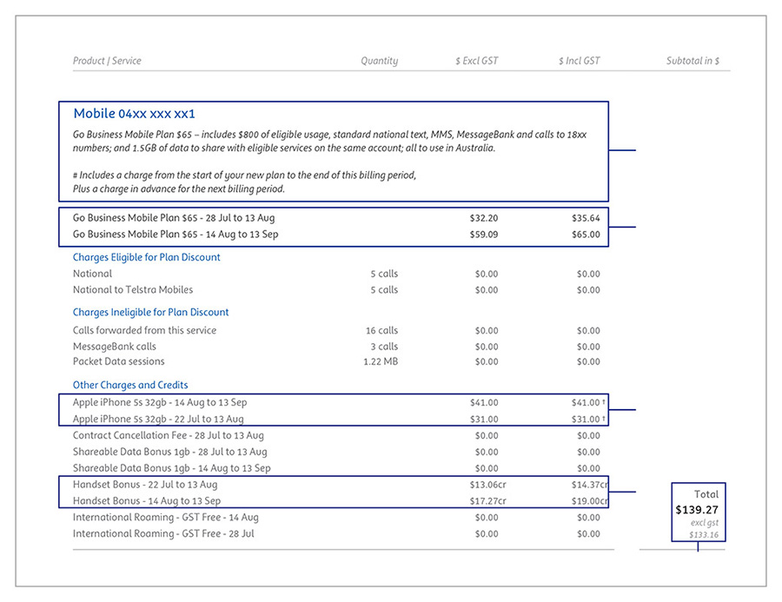Select the $ Excl GST column header
The image size is (782, 602).
(x=476, y=61)
